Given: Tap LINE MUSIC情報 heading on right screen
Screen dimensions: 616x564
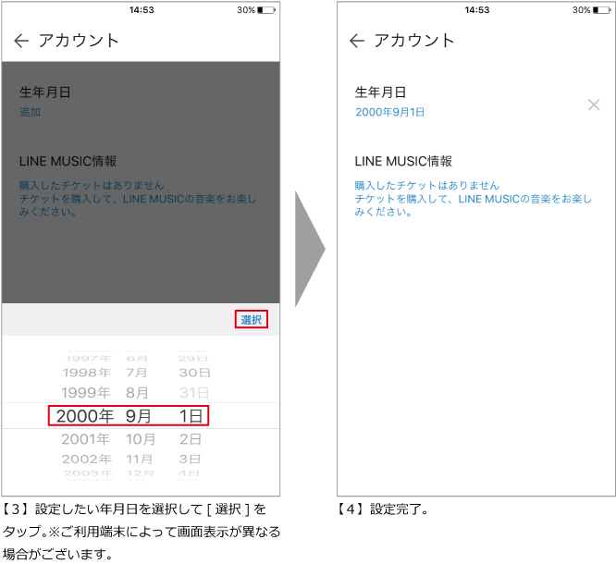Looking at the screenshot, I should click(403, 161).
